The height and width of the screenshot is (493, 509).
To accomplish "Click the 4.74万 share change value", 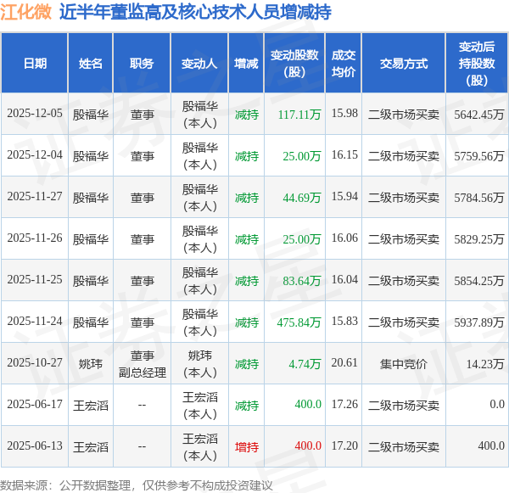I will click(x=305, y=364).
